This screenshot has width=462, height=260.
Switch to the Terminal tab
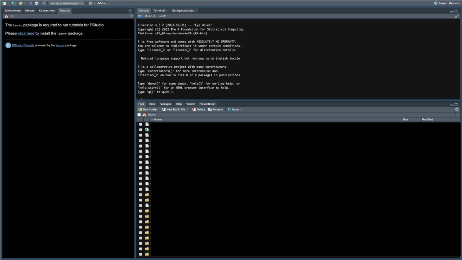159,10
